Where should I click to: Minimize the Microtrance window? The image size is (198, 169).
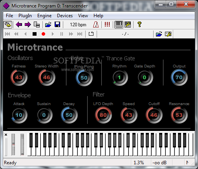pyautogui.click(x=161, y=4)
